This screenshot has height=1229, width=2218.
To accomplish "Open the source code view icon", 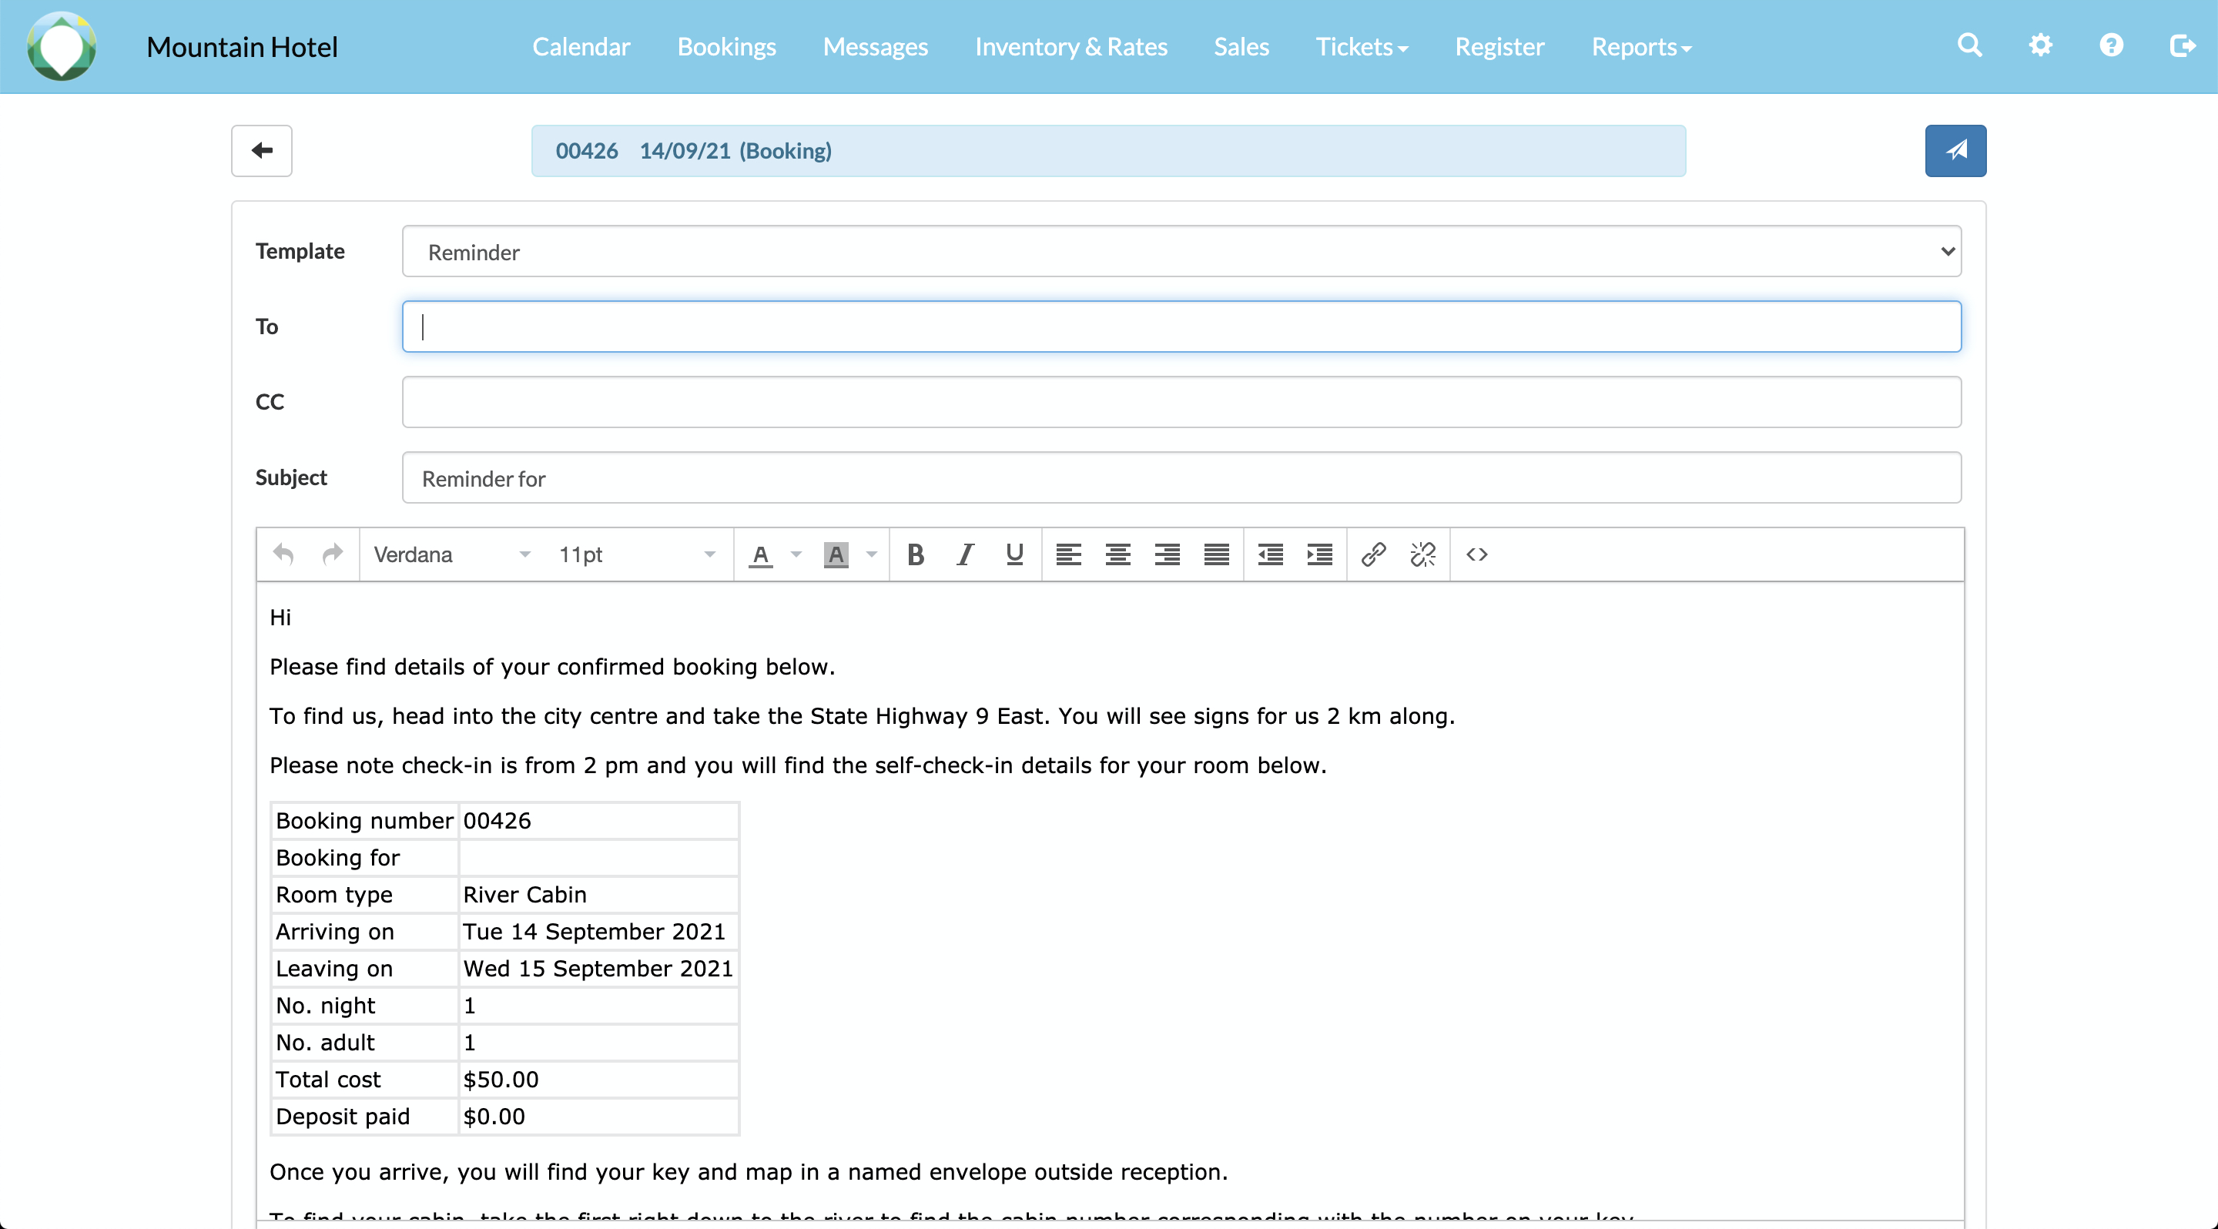I will (x=1476, y=554).
